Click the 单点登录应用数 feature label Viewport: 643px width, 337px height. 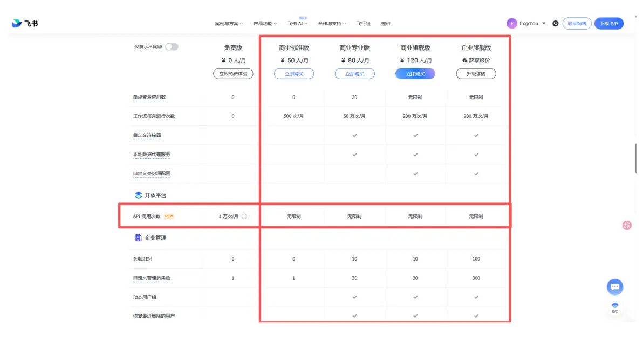149,97
